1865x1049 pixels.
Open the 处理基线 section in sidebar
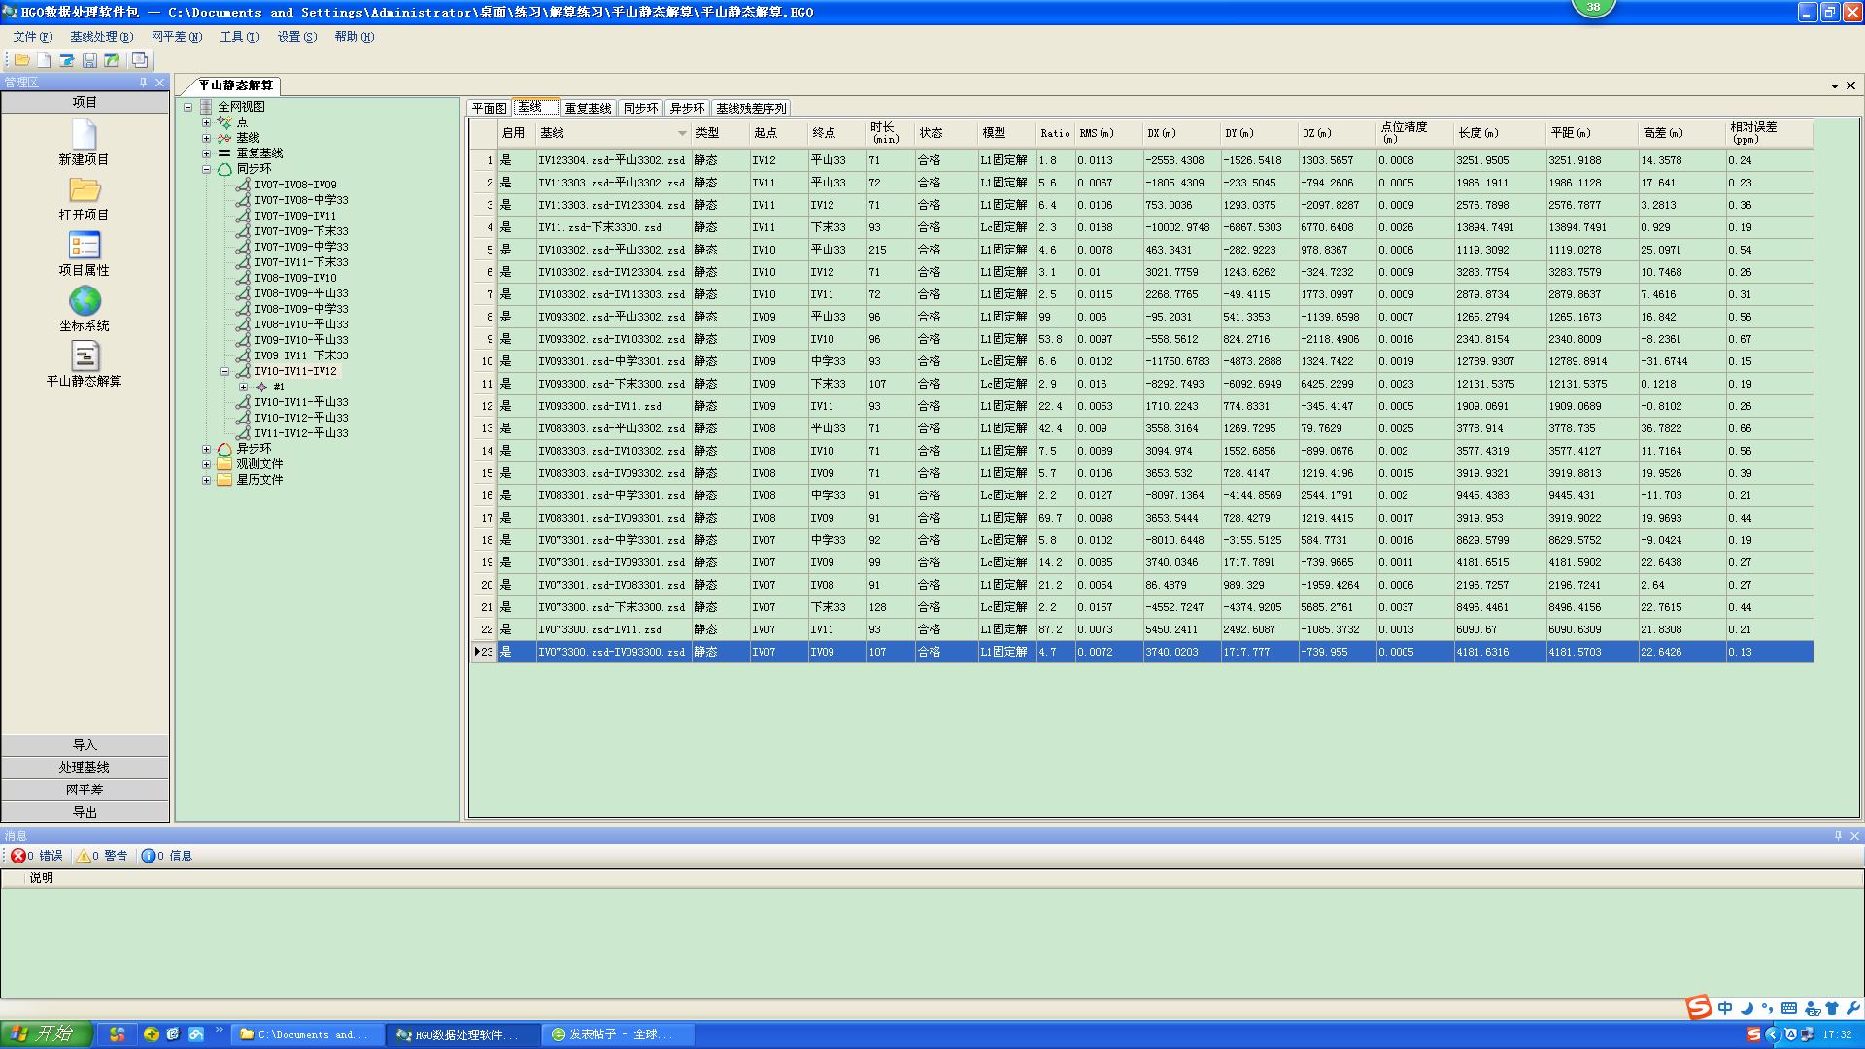85,767
